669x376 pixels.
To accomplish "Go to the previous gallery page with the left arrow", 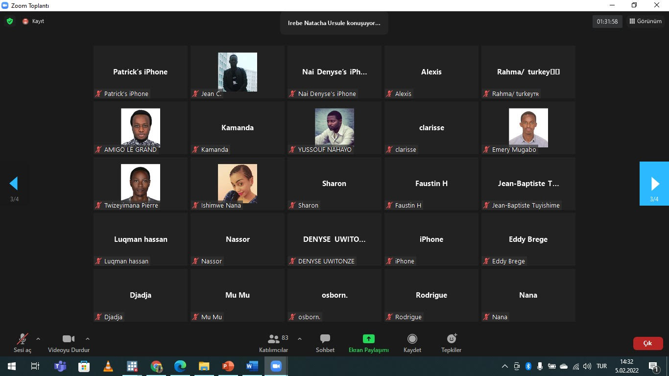I will coord(14,184).
